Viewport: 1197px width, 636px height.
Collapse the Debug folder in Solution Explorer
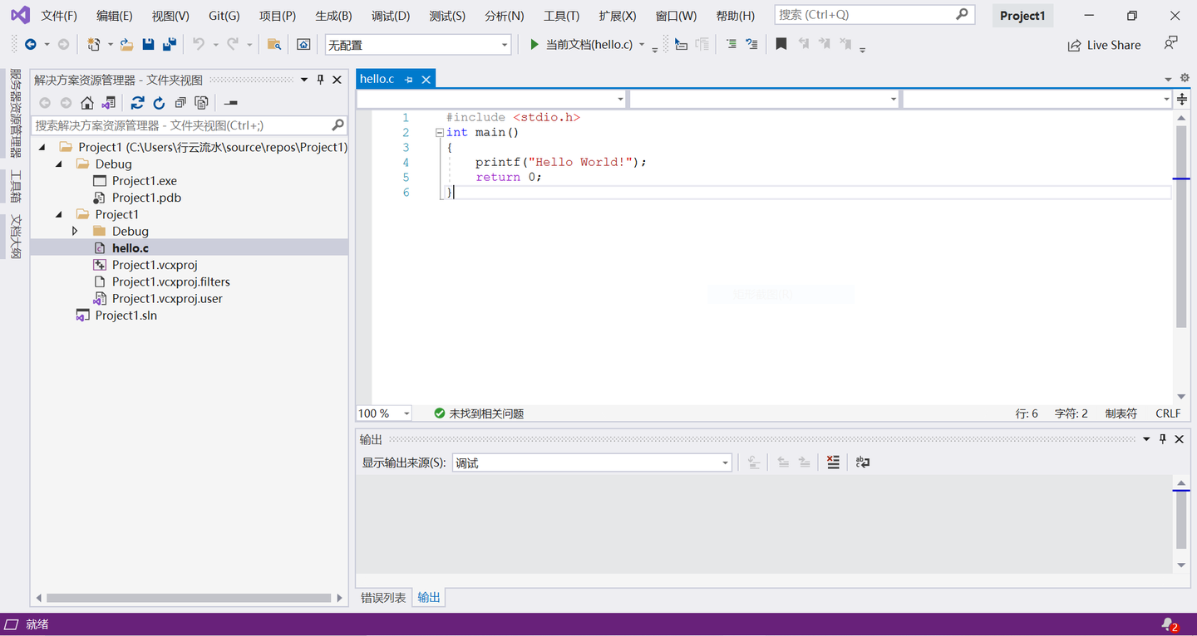pos(57,164)
